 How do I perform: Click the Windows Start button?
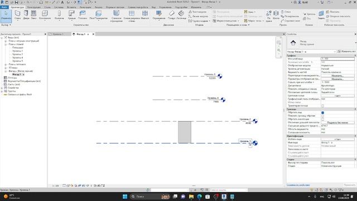click(125, 197)
